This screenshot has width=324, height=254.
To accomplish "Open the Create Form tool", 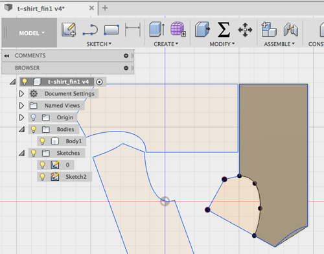I will click(178, 29).
